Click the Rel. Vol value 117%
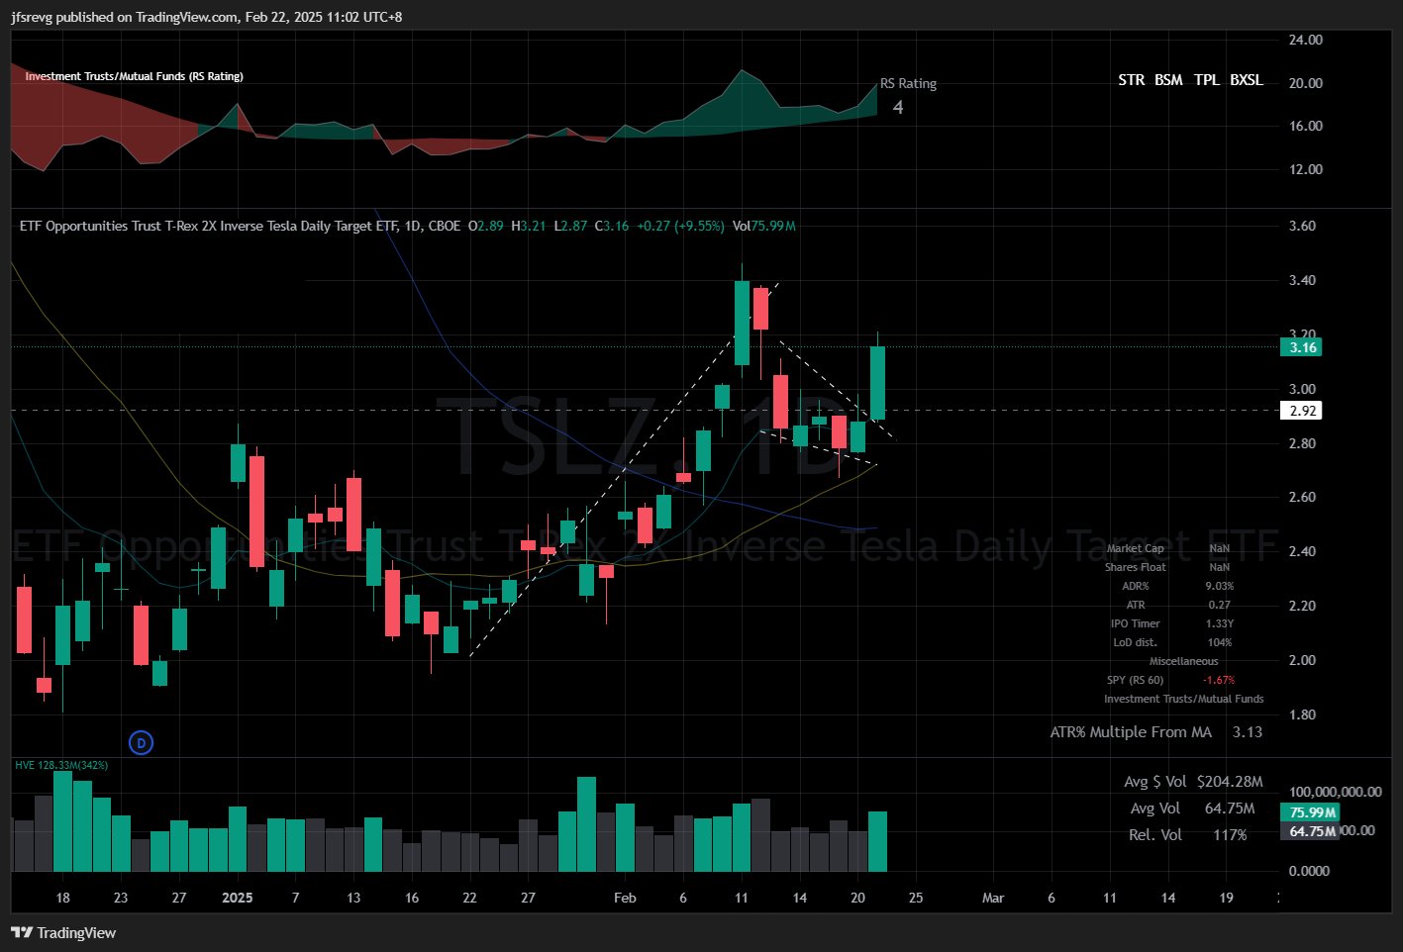 coord(1230,835)
